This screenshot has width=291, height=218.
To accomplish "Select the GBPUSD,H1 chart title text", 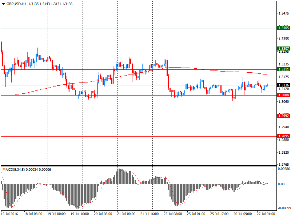I will click(16, 4).
